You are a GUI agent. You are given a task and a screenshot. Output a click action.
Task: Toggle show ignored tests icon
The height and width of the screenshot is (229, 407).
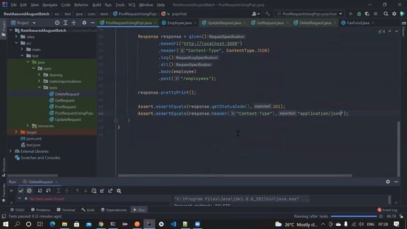(x=29, y=191)
